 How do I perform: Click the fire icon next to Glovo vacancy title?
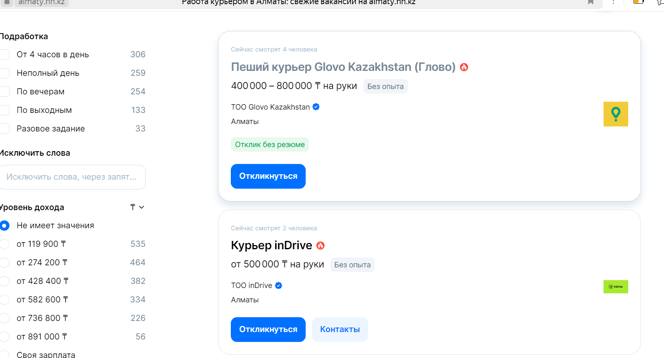click(464, 67)
